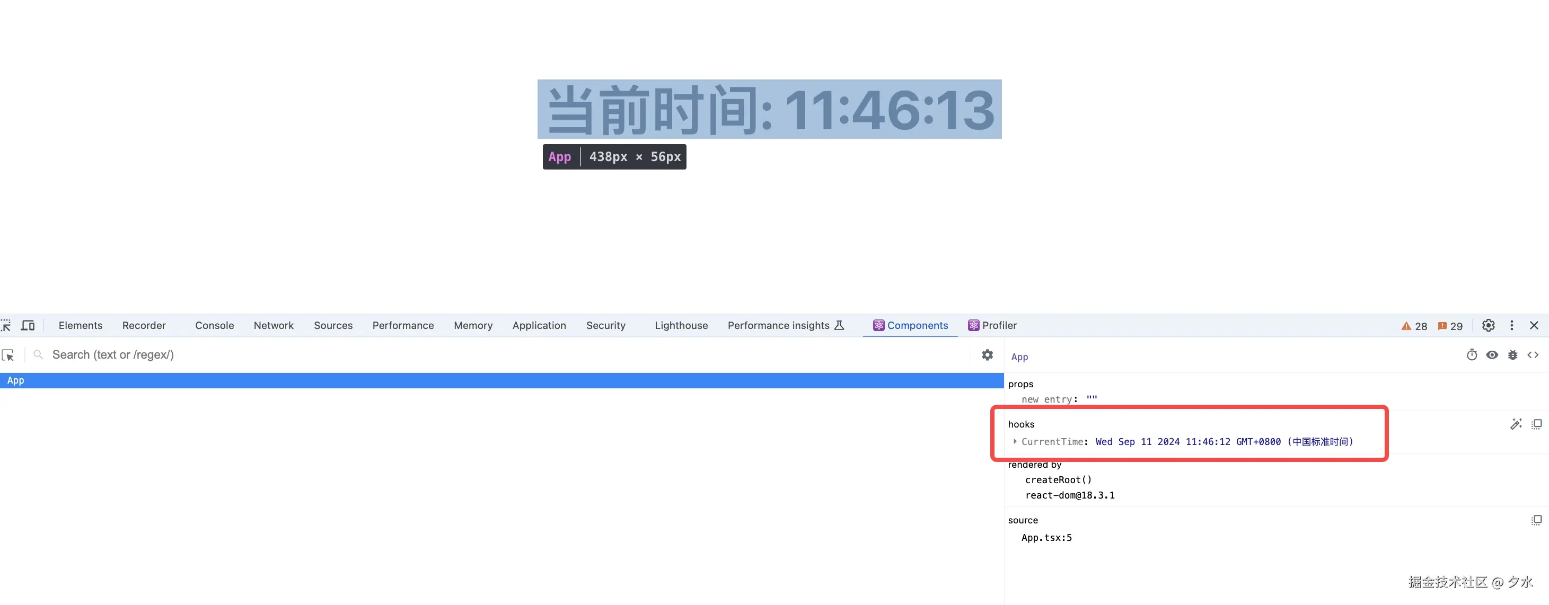The height and width of the screenshot is (605, 1549).
Task: Activate select element to inspect in Components panel
Action: tap(8, 354)
